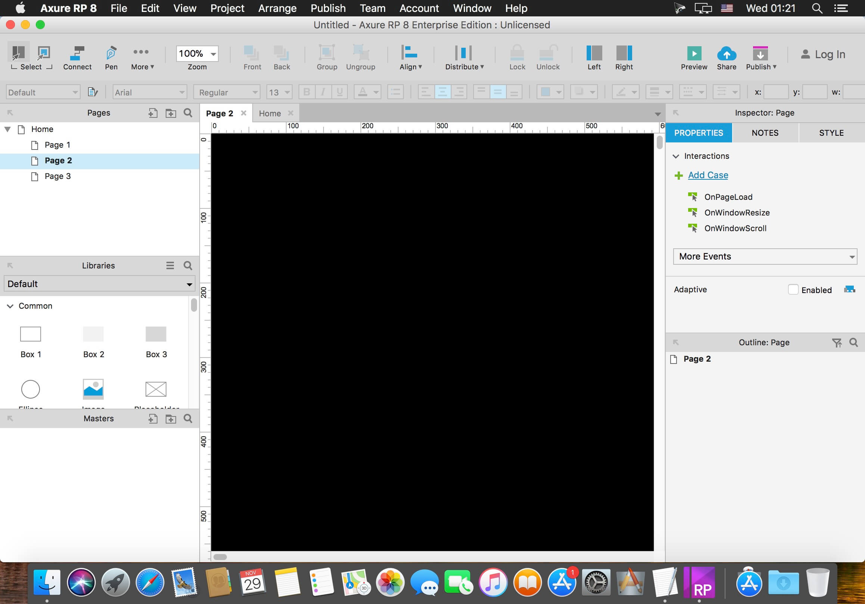Click the x position input field
The image size is (865, 604).
(775, 92)
